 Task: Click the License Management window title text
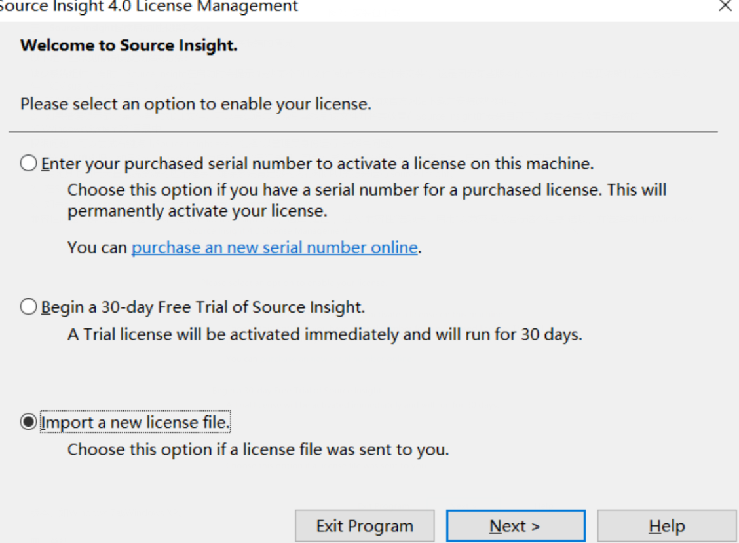pos(149,7)
